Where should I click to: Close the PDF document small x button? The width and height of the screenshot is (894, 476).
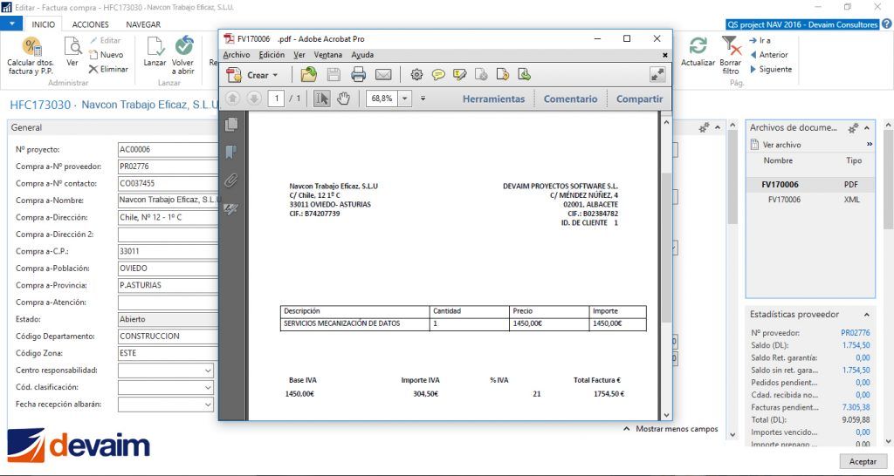664,55
